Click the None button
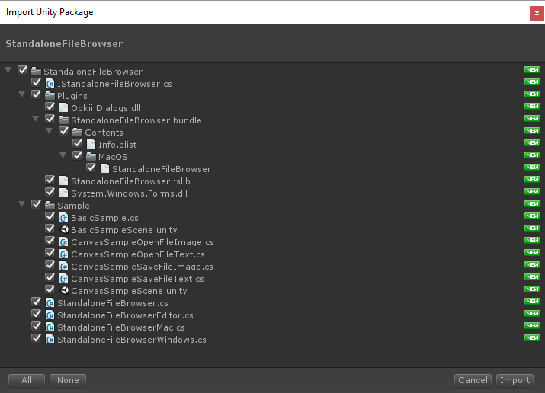Screen dimensions: 545x393 coord(68,380)
